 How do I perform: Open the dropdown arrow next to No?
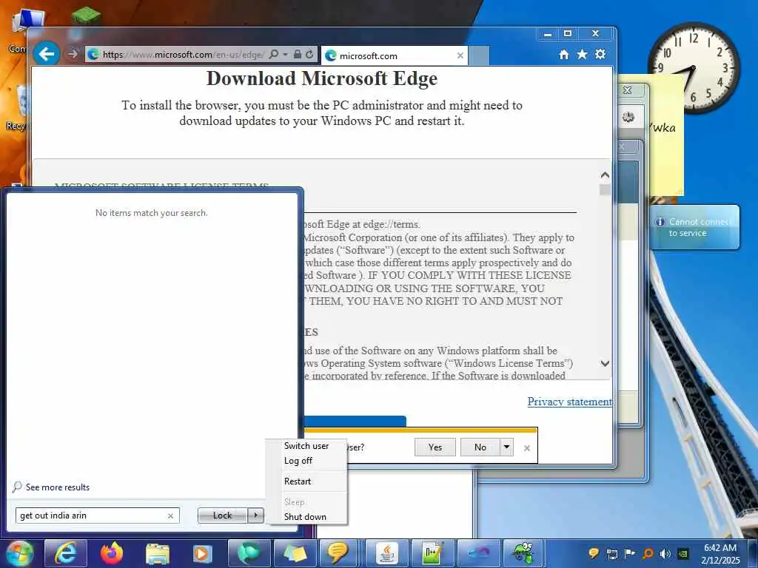pos(506,447)
